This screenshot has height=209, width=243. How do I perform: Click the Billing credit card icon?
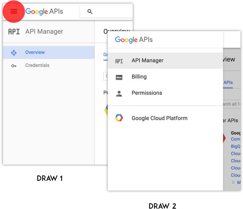pyautogui.click(x=119, y=77)
